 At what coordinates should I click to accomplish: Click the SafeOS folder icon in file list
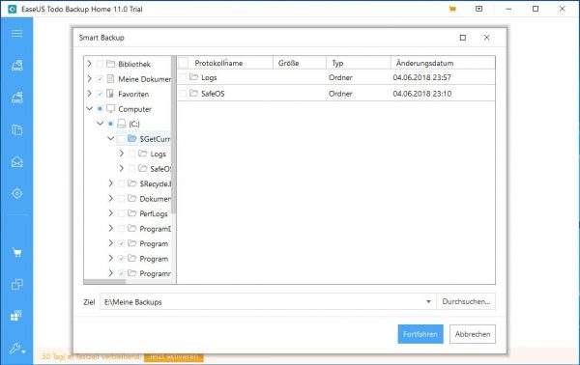click(193, 93)
